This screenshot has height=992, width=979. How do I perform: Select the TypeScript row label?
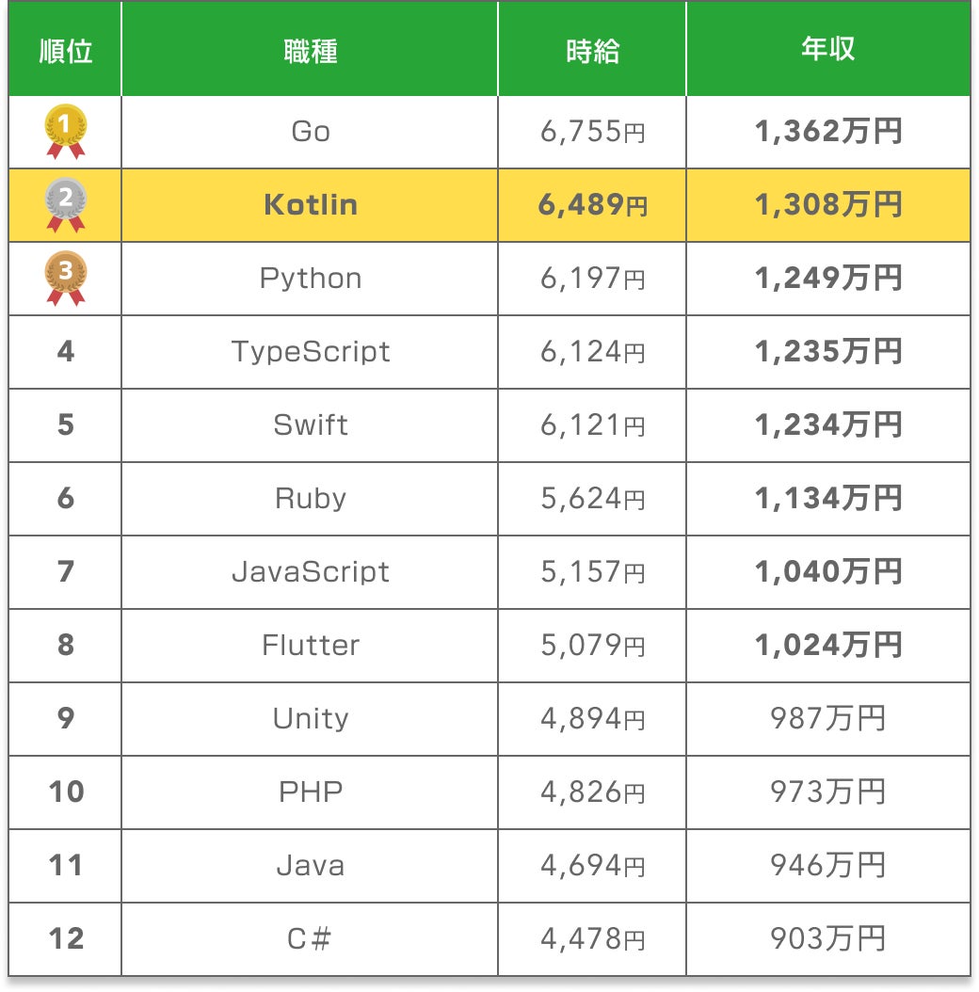pos(310,352)
